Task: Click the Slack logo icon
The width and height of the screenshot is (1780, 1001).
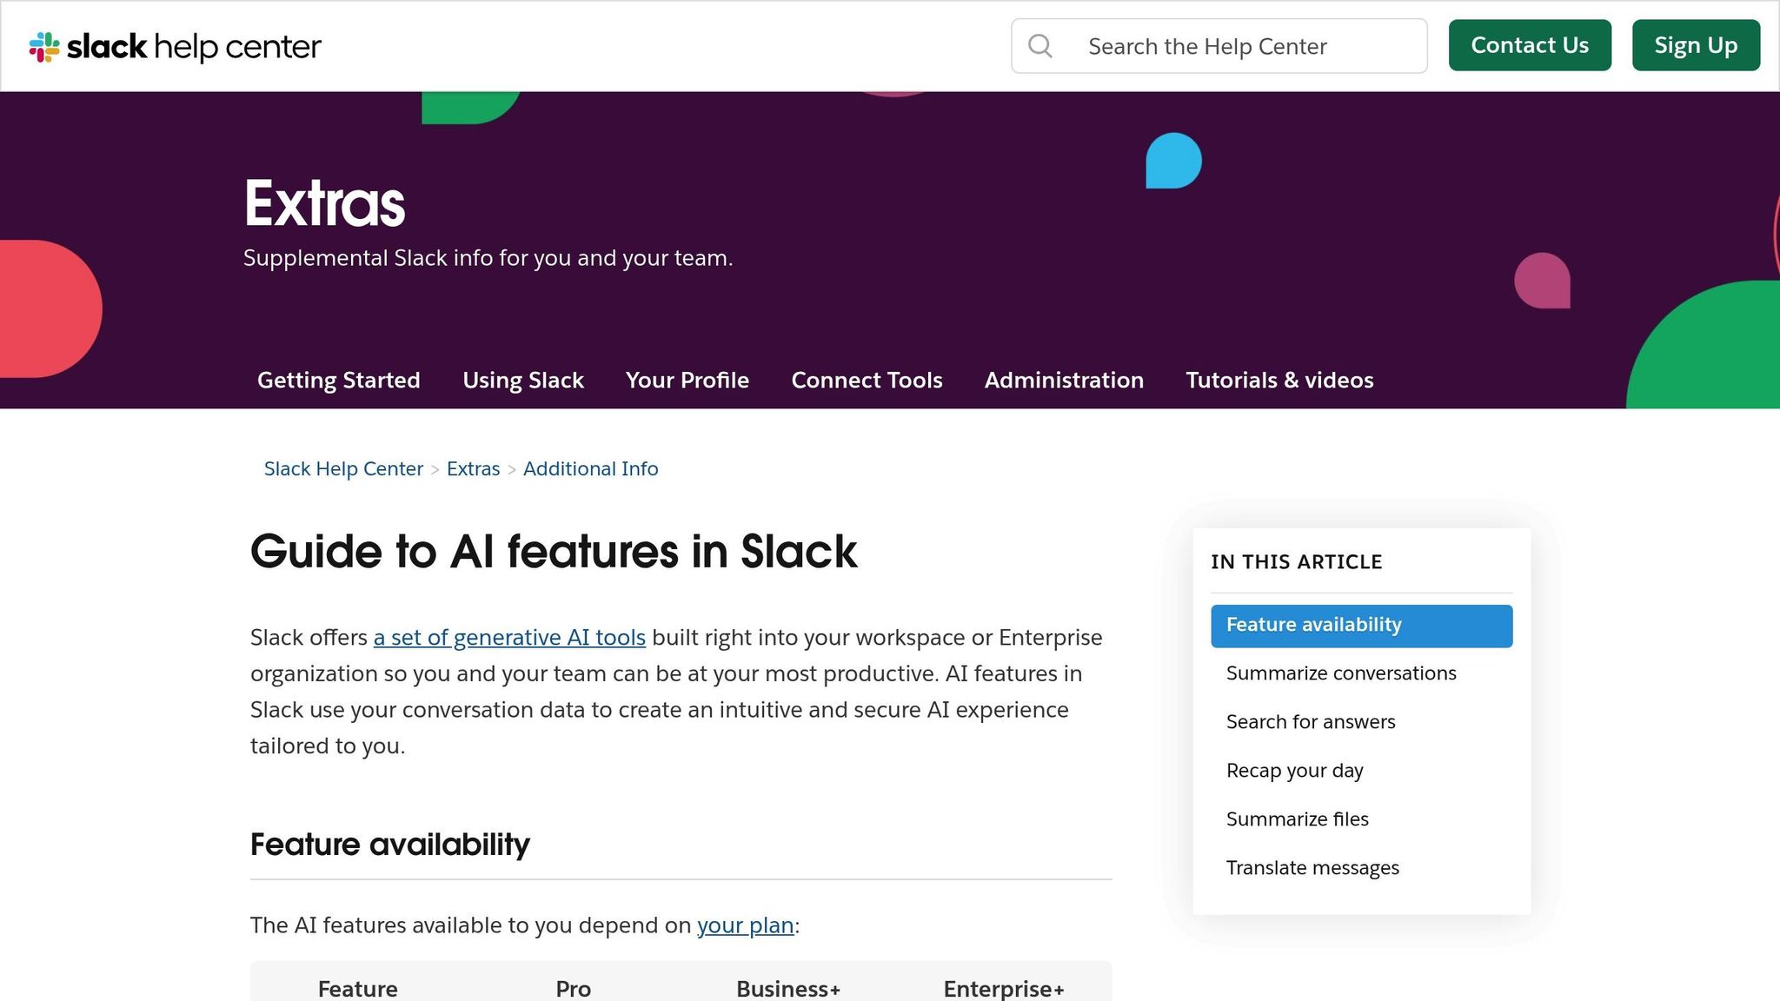Action: (x=43, y=45)
